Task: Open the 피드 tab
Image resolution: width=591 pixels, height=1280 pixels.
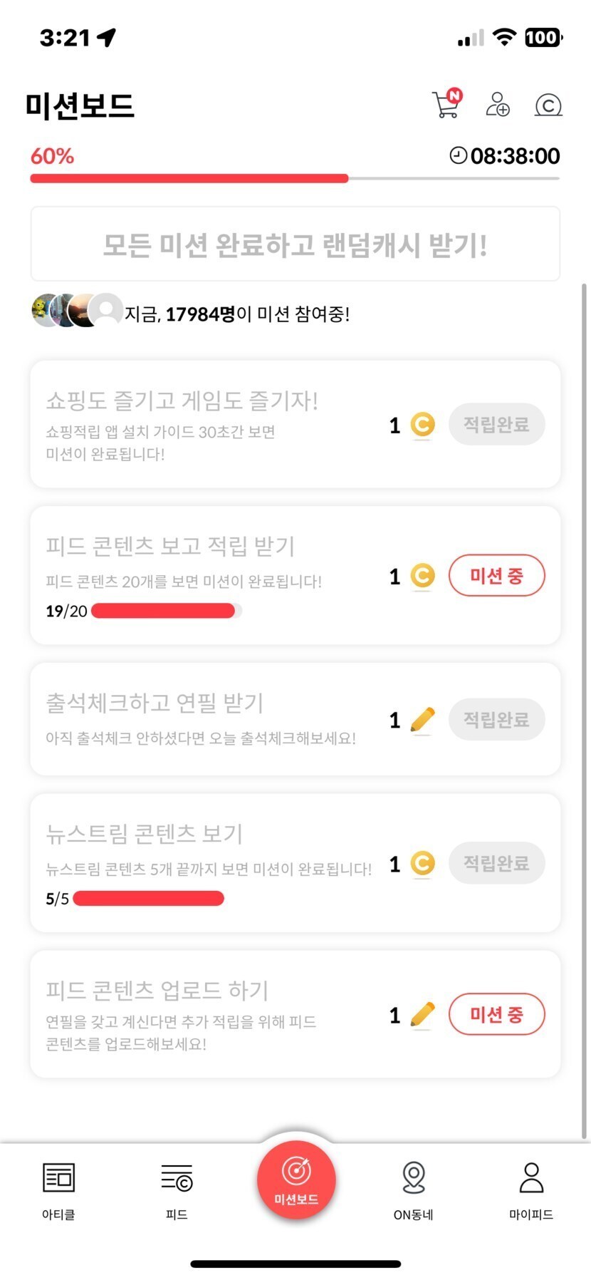Action: pyautogui.click(x=177, y=1189)
